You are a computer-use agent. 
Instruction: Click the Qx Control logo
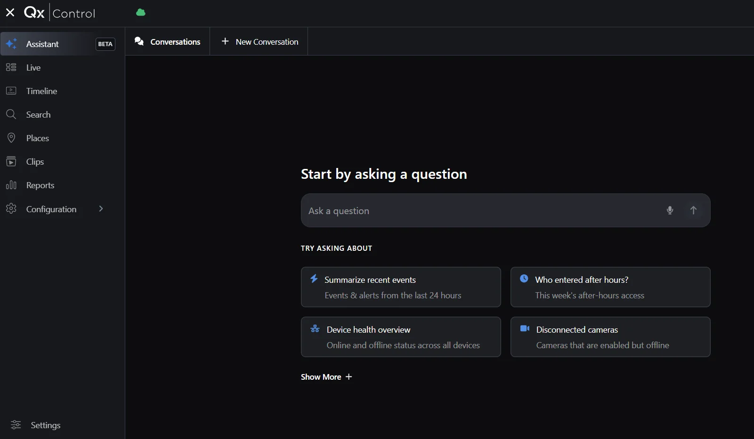[60, 13]
